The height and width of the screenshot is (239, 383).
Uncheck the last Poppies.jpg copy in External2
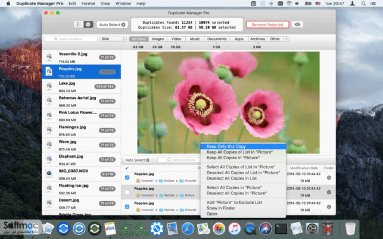pyautogui.click(x=127, y=207)
